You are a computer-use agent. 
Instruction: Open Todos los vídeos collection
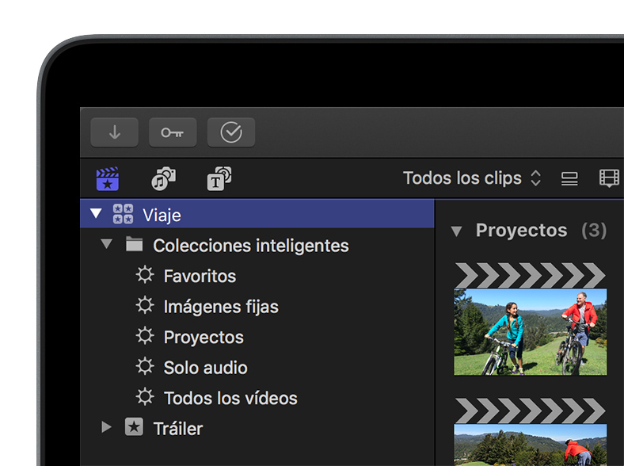(230, 398)
